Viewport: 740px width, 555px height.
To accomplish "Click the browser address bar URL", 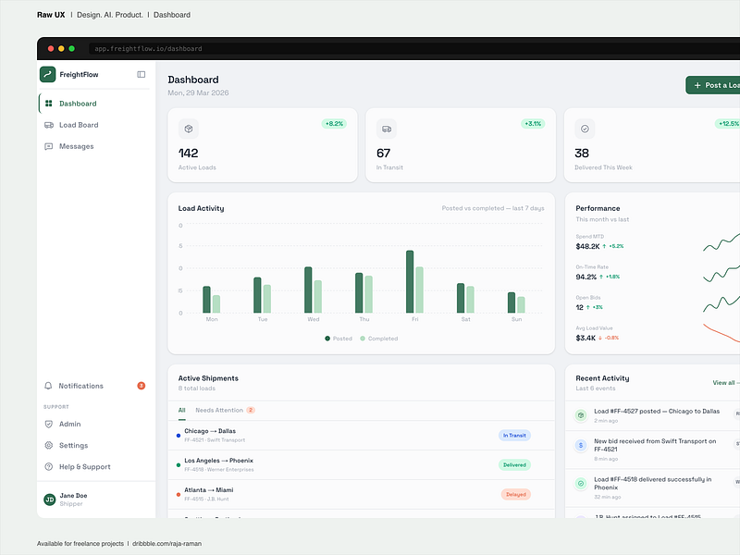I will (148, 49).
